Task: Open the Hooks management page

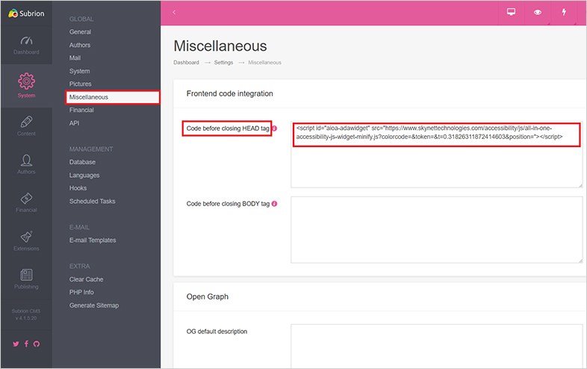Action: [x=78, y=188]
